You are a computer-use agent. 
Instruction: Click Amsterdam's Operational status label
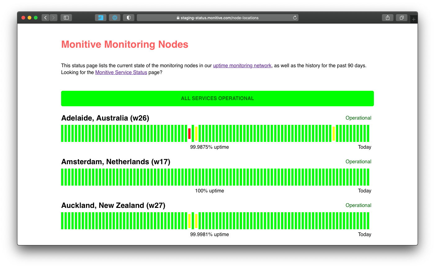click(x=358, y=161)
